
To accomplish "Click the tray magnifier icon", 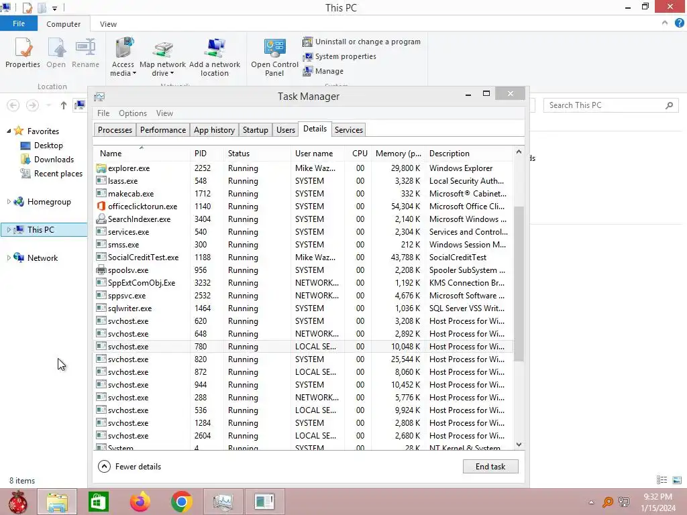I will 608,502.
